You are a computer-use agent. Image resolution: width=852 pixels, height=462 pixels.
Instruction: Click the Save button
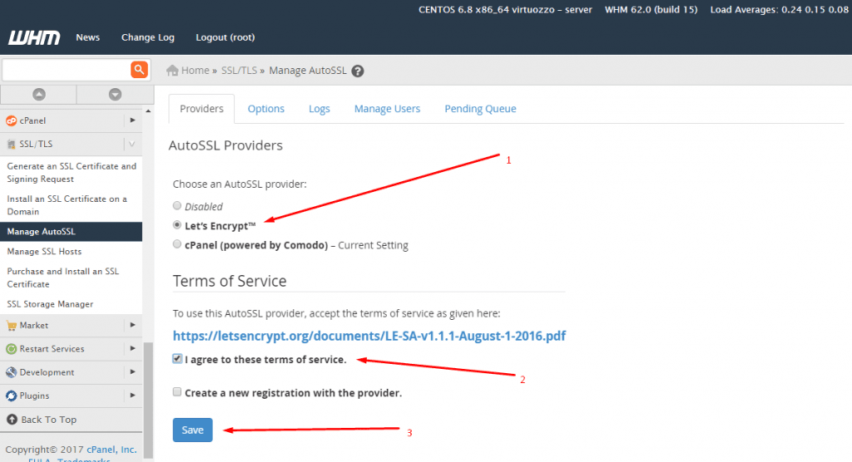click(192, 430)
